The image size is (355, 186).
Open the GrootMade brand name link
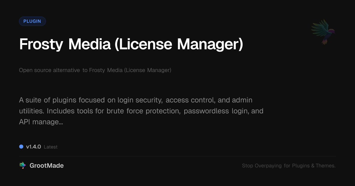[46, 166]
